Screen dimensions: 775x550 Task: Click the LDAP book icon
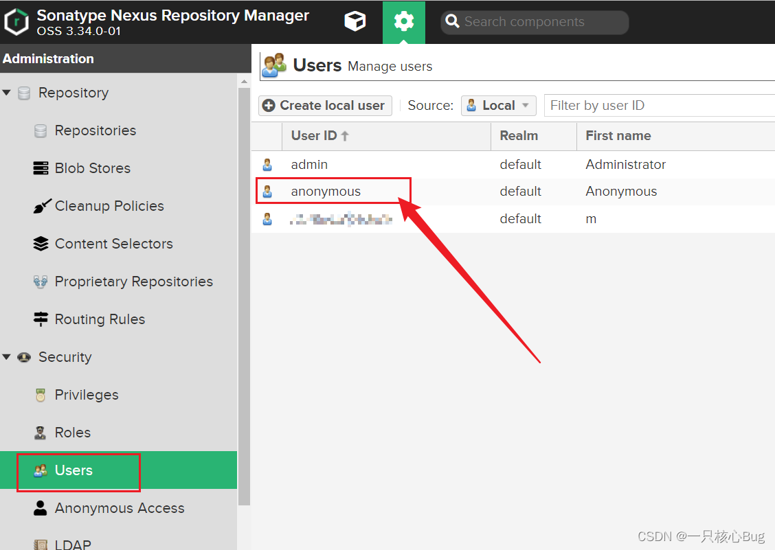point(41,545)
